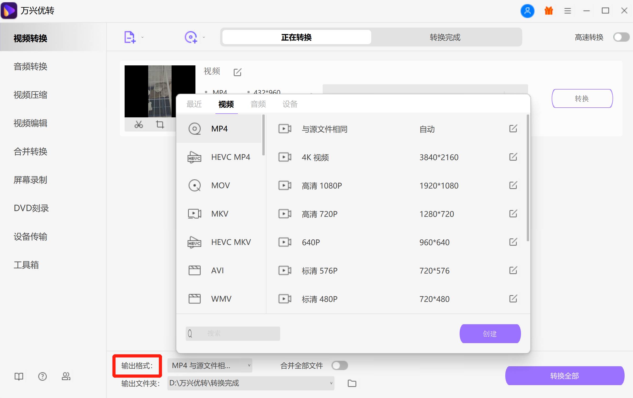
Task: Click the gift promotion icon in the title bar
Action: click(548, 11)
